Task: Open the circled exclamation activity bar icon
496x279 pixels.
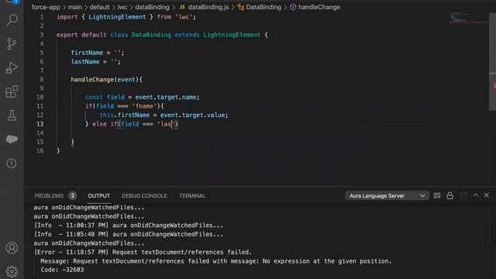Action: pyautogui.click(x=12, y=164)
